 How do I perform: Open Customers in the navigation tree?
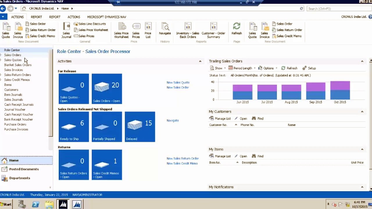pos(11,90)
